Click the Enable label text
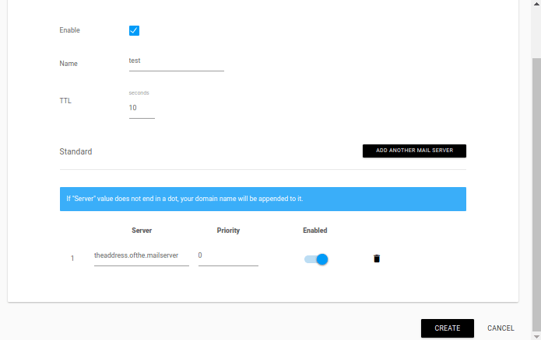The image size is (541, 340). tap(69, 30)
